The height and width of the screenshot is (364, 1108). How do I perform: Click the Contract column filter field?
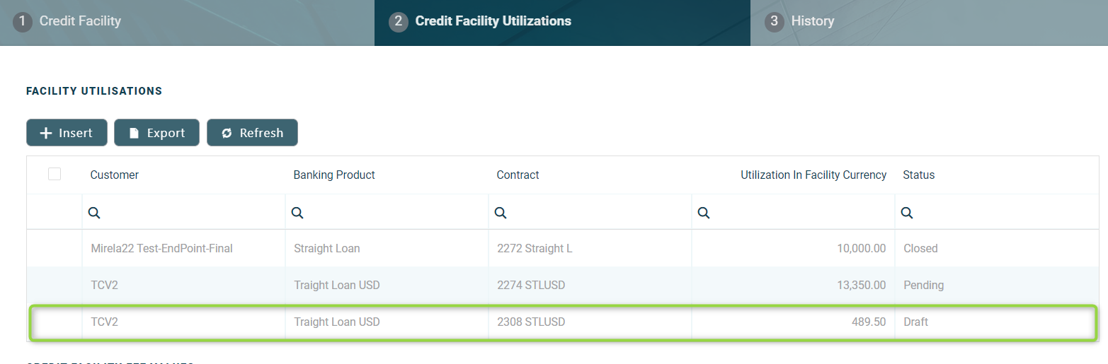click(x=595, y=213)
